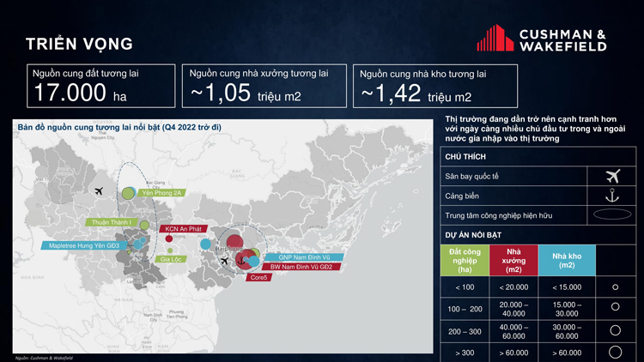Click the GNP Nam Đình Vũ label
This screenshot has height=362, width=644.
[x=304, y=256]
